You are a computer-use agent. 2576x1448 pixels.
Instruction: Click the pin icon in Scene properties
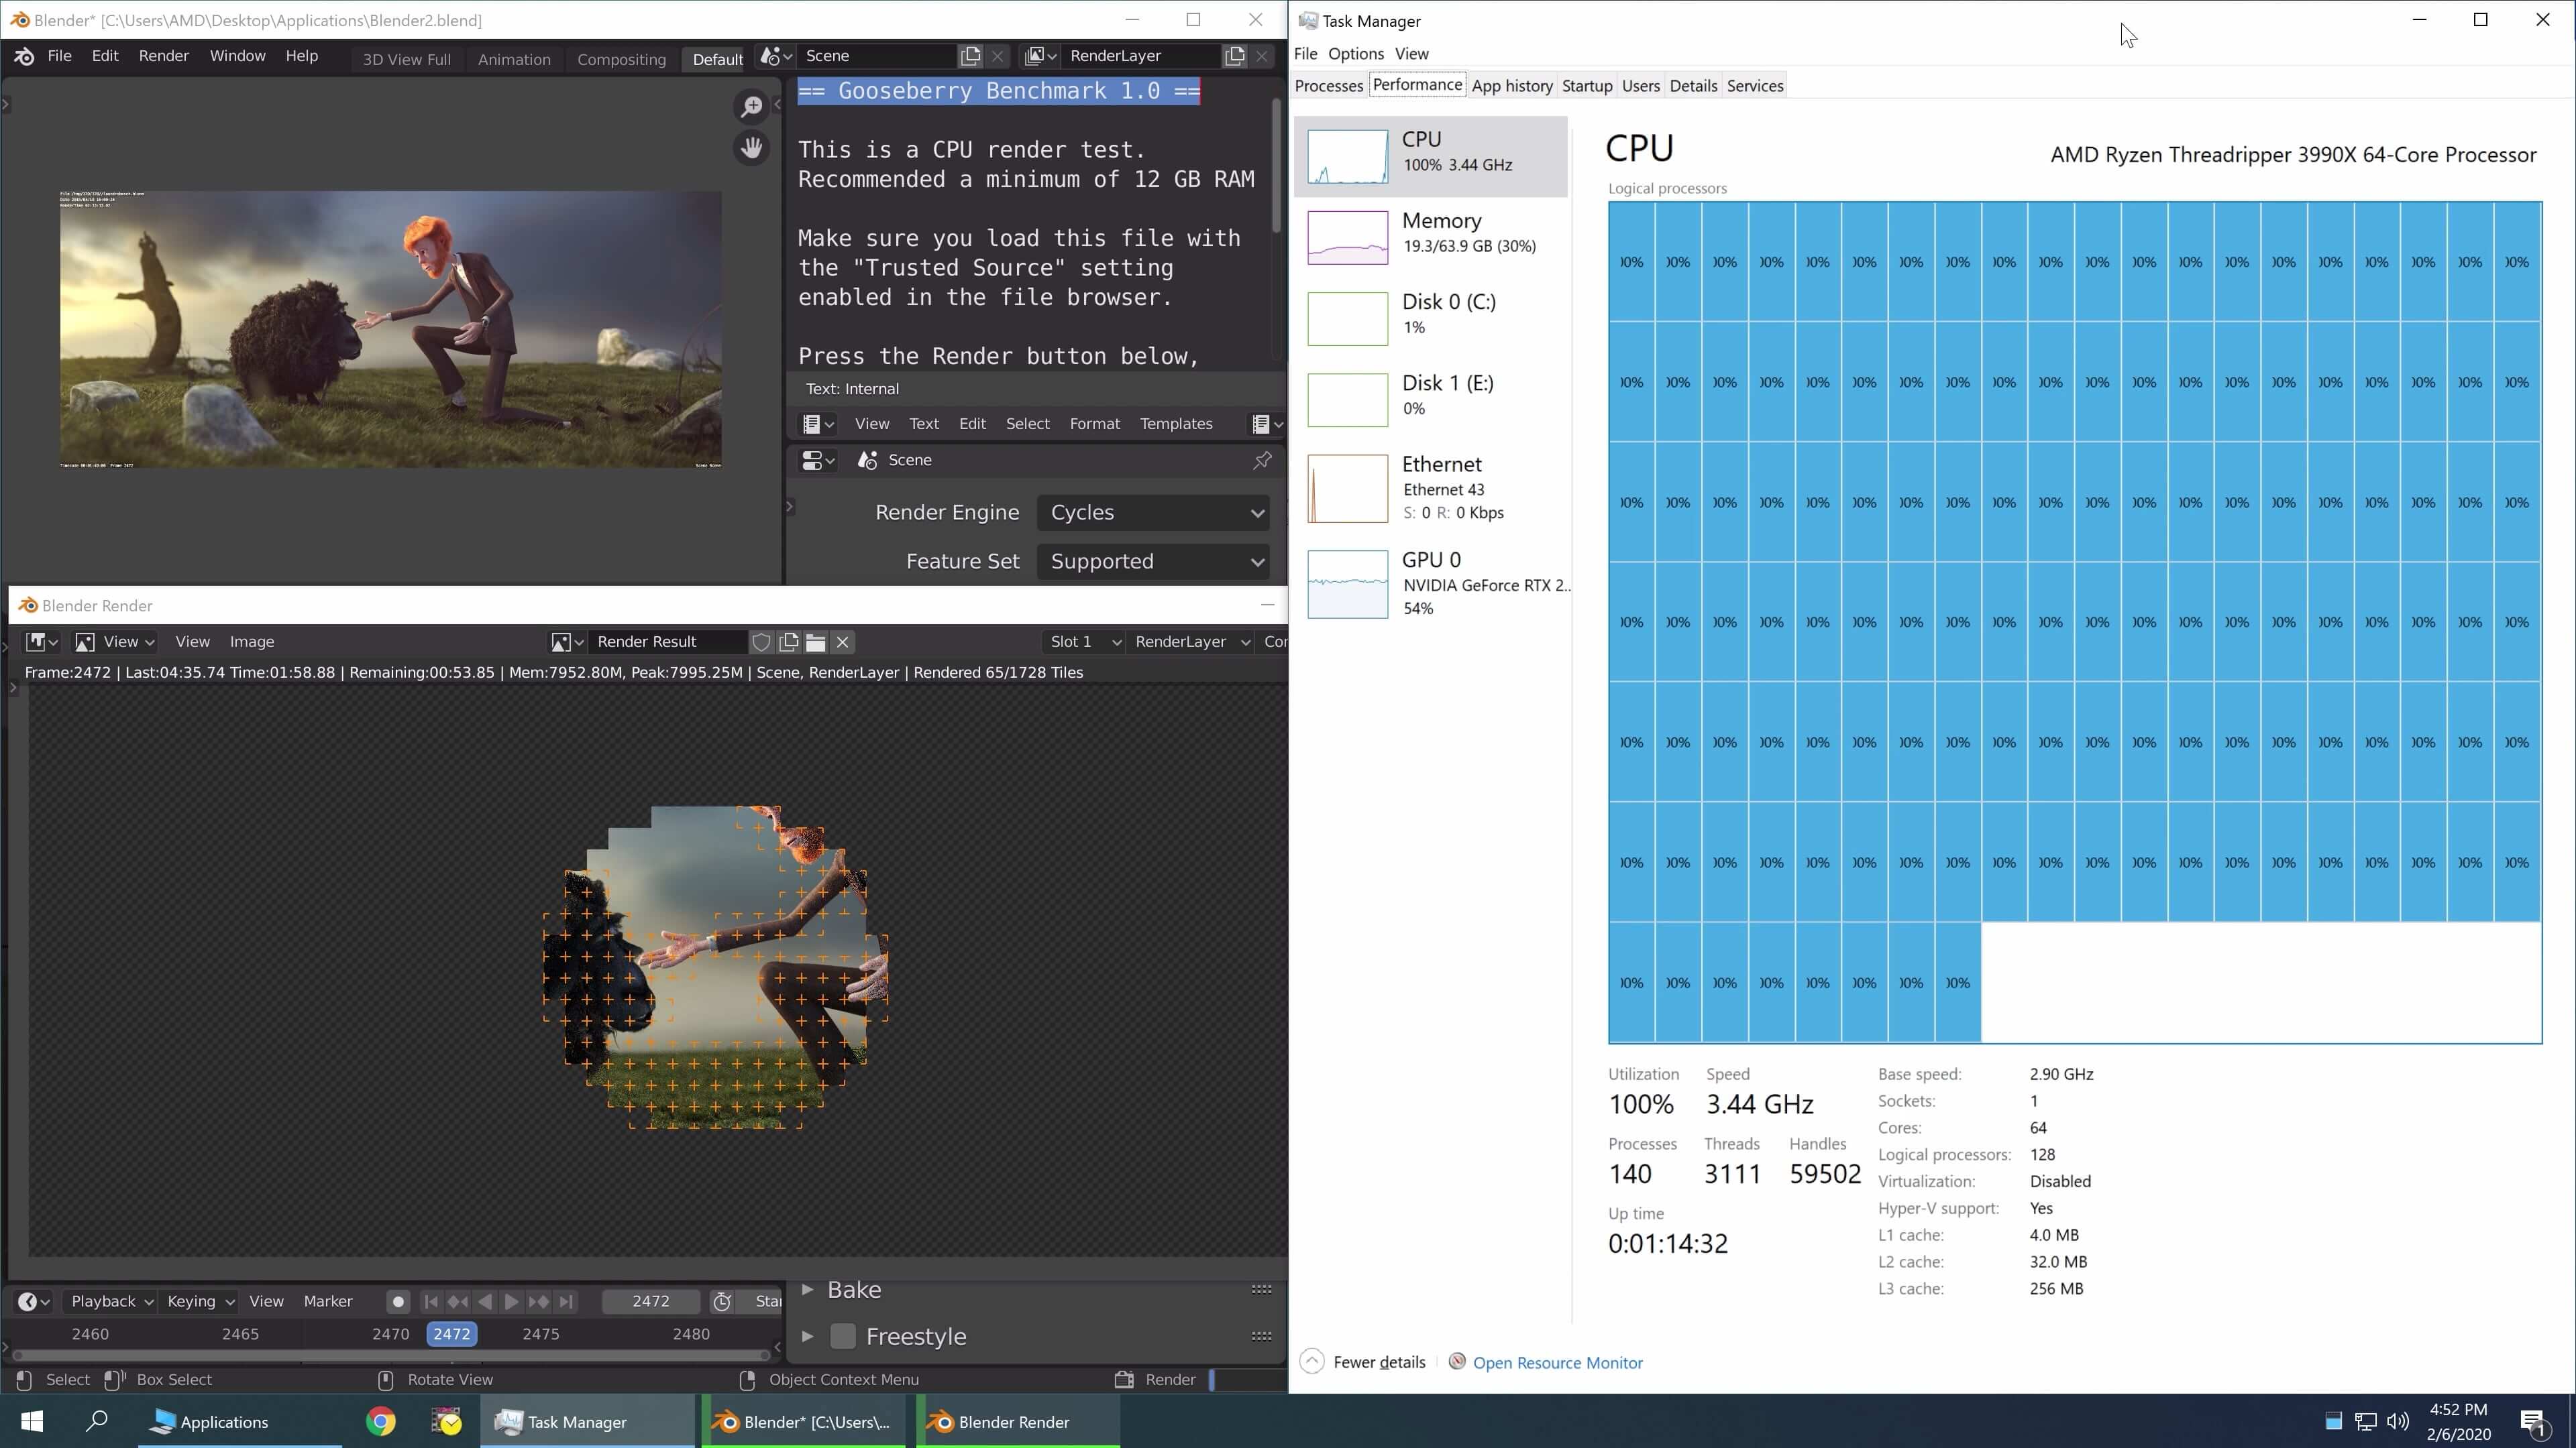[x=1262, y=460]
